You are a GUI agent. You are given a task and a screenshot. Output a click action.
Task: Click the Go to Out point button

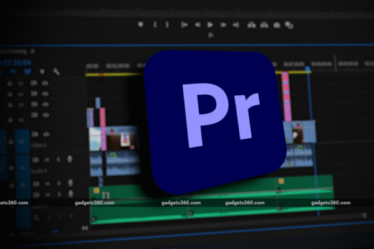pyautogui.click(x=236, y=25)
